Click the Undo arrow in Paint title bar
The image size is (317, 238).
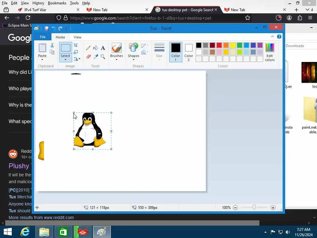coord(54,28)
